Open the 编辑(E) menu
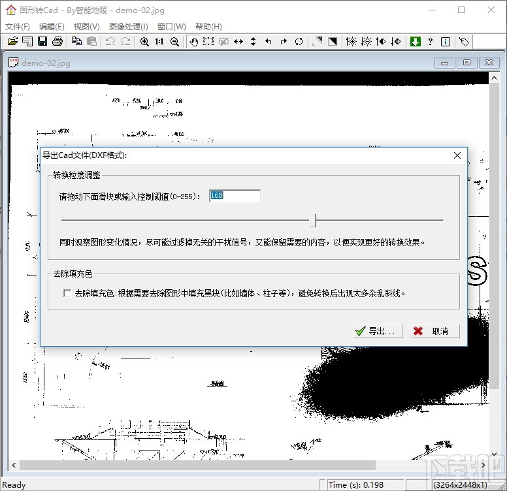 pos(52,27)
